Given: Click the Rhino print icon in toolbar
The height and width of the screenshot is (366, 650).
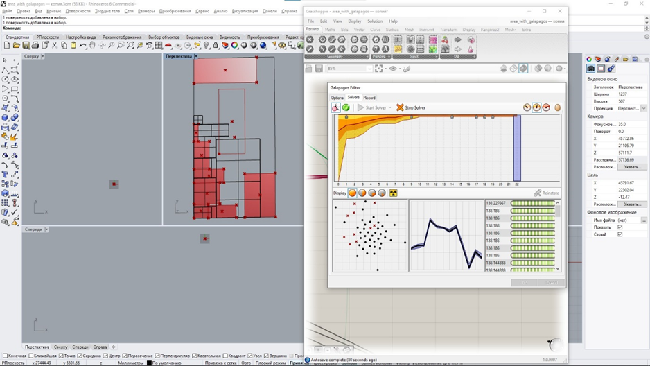Looking at the screenshot, I should pos(35,46).
